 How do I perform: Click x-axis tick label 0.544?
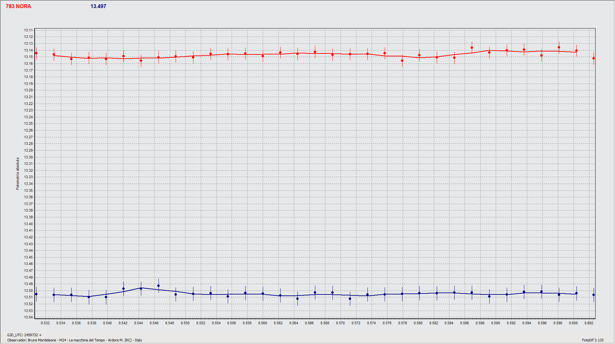point(138,323)
